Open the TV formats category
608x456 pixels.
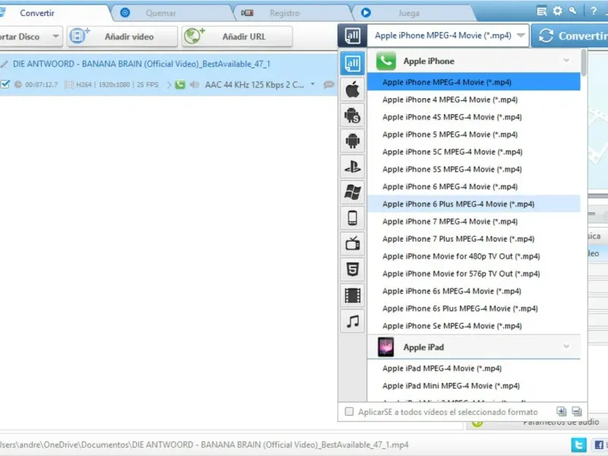[353, 244]
